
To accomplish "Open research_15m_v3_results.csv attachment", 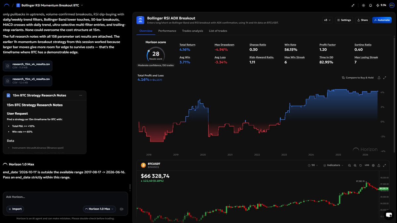I will pos(27,81).
